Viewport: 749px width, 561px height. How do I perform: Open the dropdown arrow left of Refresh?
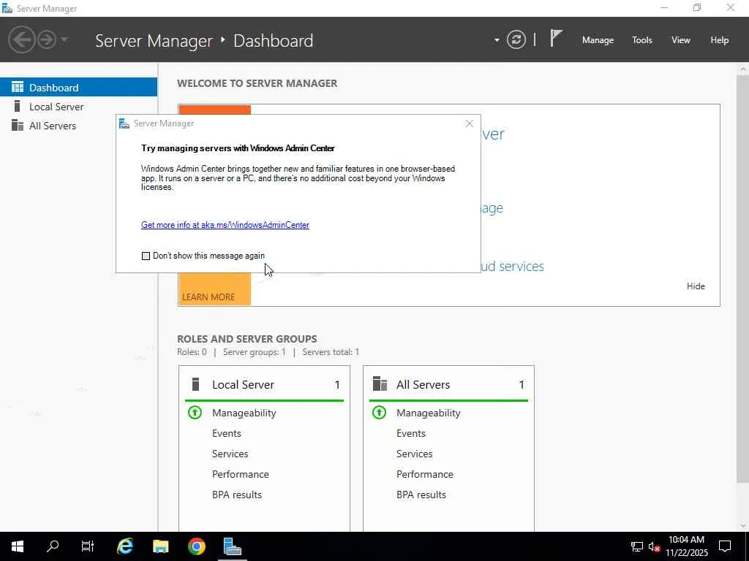click(497, 40)
